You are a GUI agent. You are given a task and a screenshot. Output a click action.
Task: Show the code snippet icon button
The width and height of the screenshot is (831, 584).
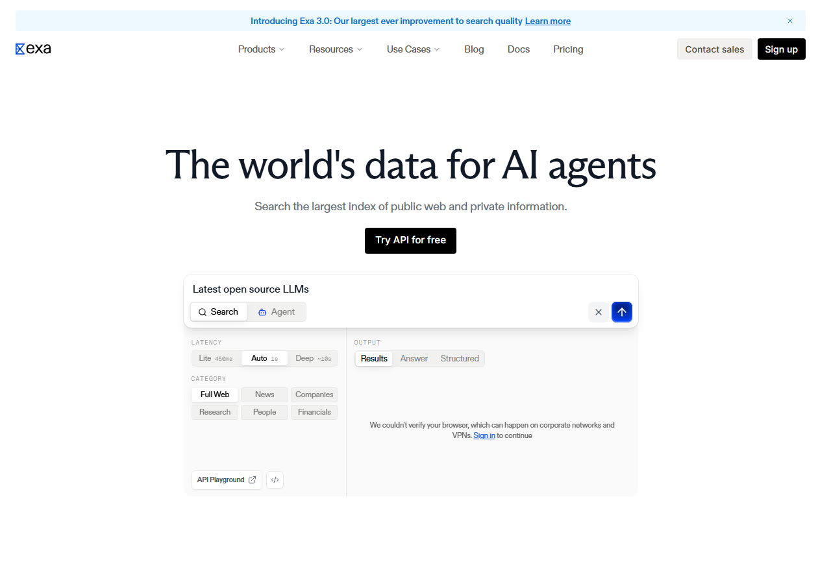click(275, 480)
